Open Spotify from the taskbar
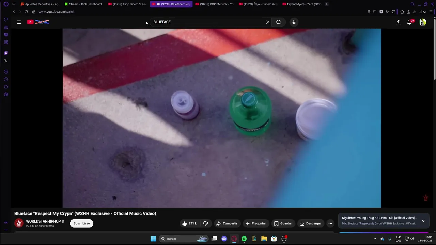The width and height of the screenshot is (436, 245). pos(244,239)
